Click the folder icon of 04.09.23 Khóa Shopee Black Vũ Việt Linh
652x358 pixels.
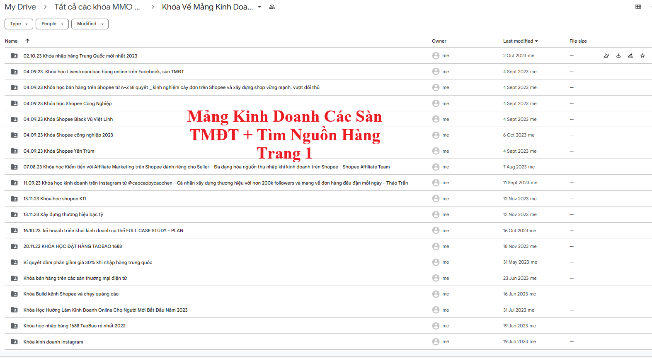(14, 119)
